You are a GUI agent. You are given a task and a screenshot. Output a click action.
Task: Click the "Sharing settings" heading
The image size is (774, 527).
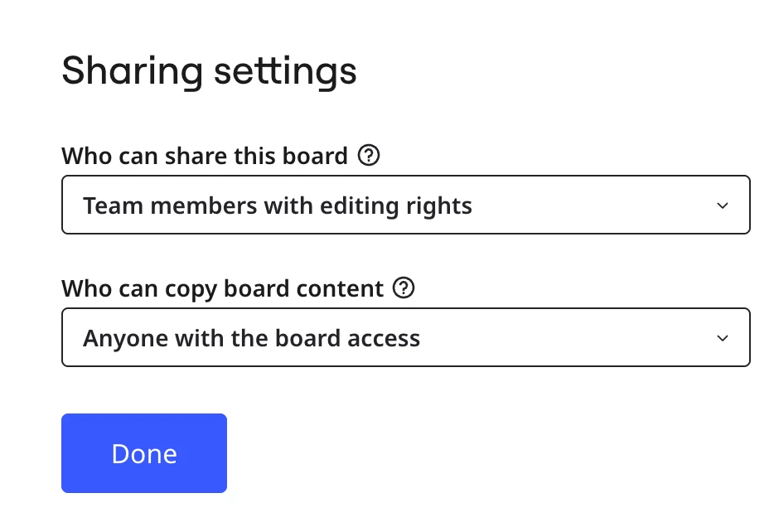[209, 71]
